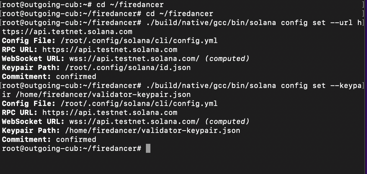Click the first WebSocket URL wss://api.testnet.solana.com/
This screenshot has width=367, height=174.
click(x=134, y=59)
